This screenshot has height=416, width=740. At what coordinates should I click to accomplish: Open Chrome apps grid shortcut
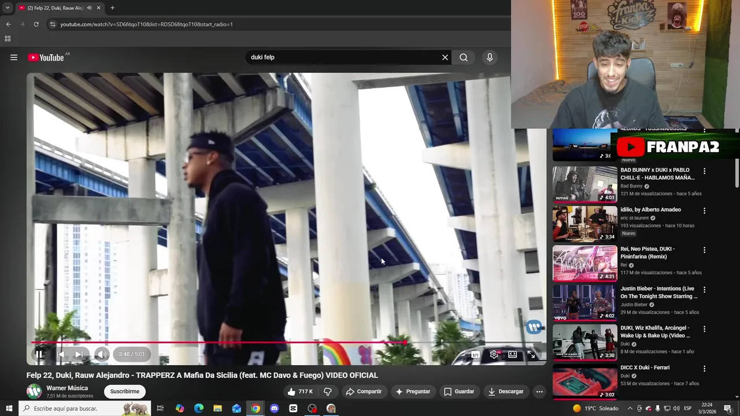pyautogui.click(x=8, y=39)
